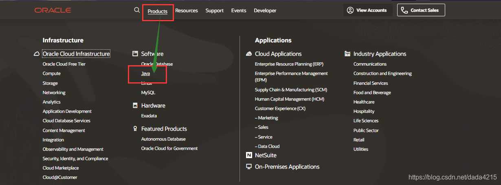Click the On-Premises Applications monitor icon
501x185 pixels.
[249, 167]
